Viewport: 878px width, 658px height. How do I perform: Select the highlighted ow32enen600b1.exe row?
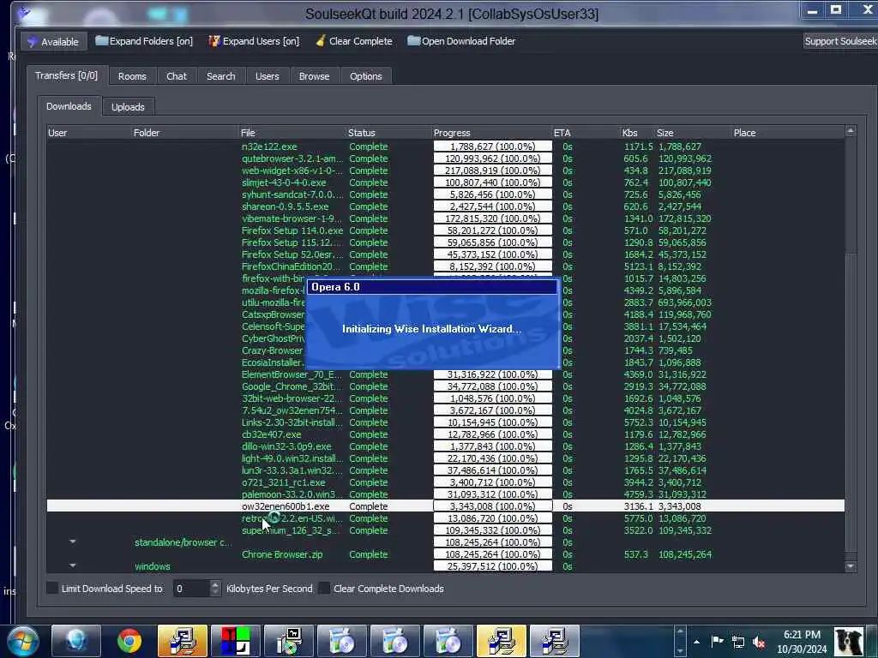coord(445,505)
